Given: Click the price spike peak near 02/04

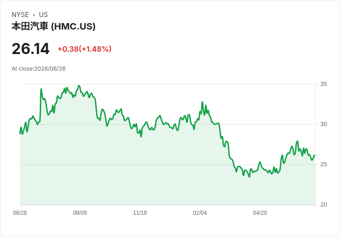Looking at the screenshot, I should [202, 102].
